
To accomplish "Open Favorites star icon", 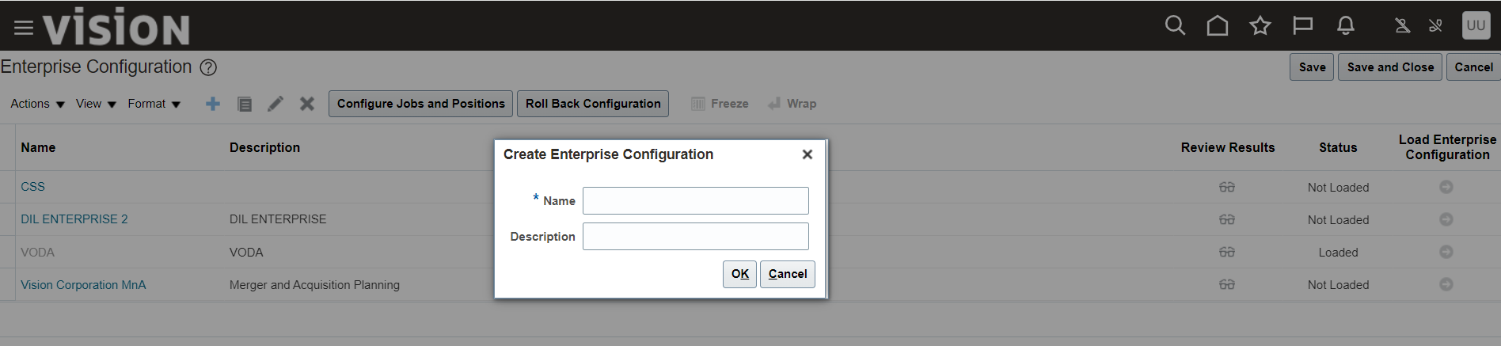I will (1260, 26).
